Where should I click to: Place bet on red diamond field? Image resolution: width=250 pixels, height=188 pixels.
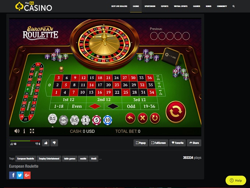(x=95, y=106)
